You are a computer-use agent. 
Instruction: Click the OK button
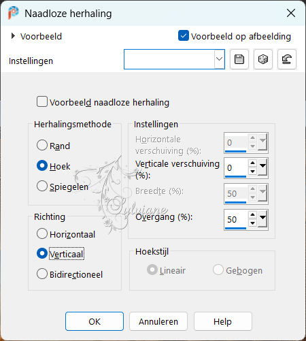tap(95, 321)
